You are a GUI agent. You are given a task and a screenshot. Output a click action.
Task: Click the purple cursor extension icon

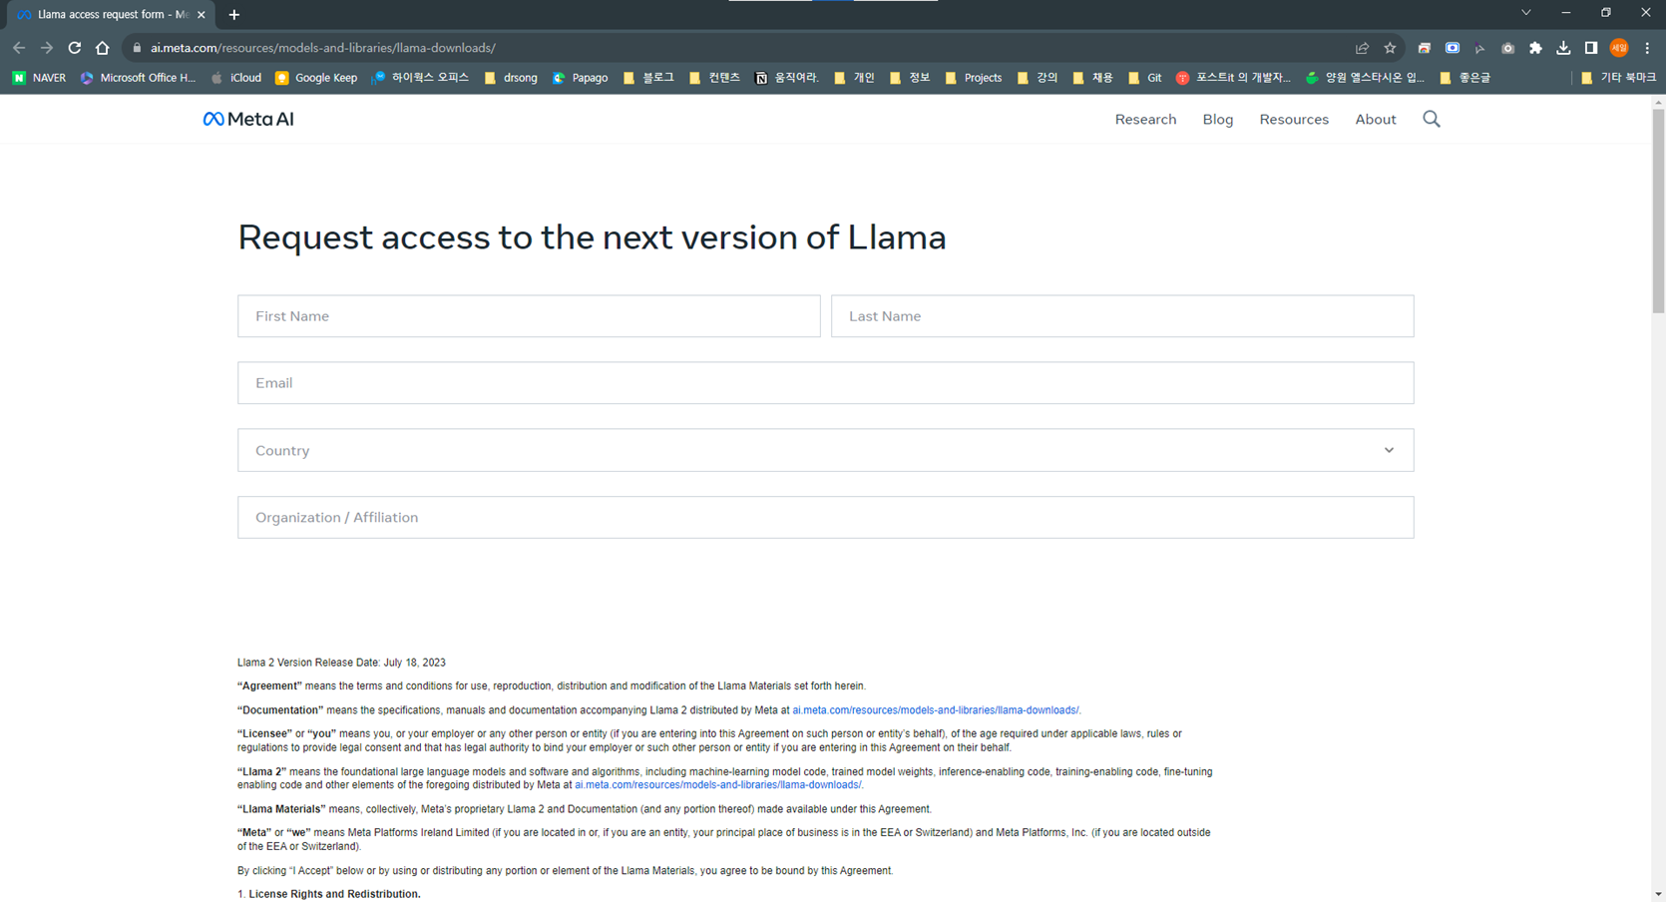pos(1480,48)
